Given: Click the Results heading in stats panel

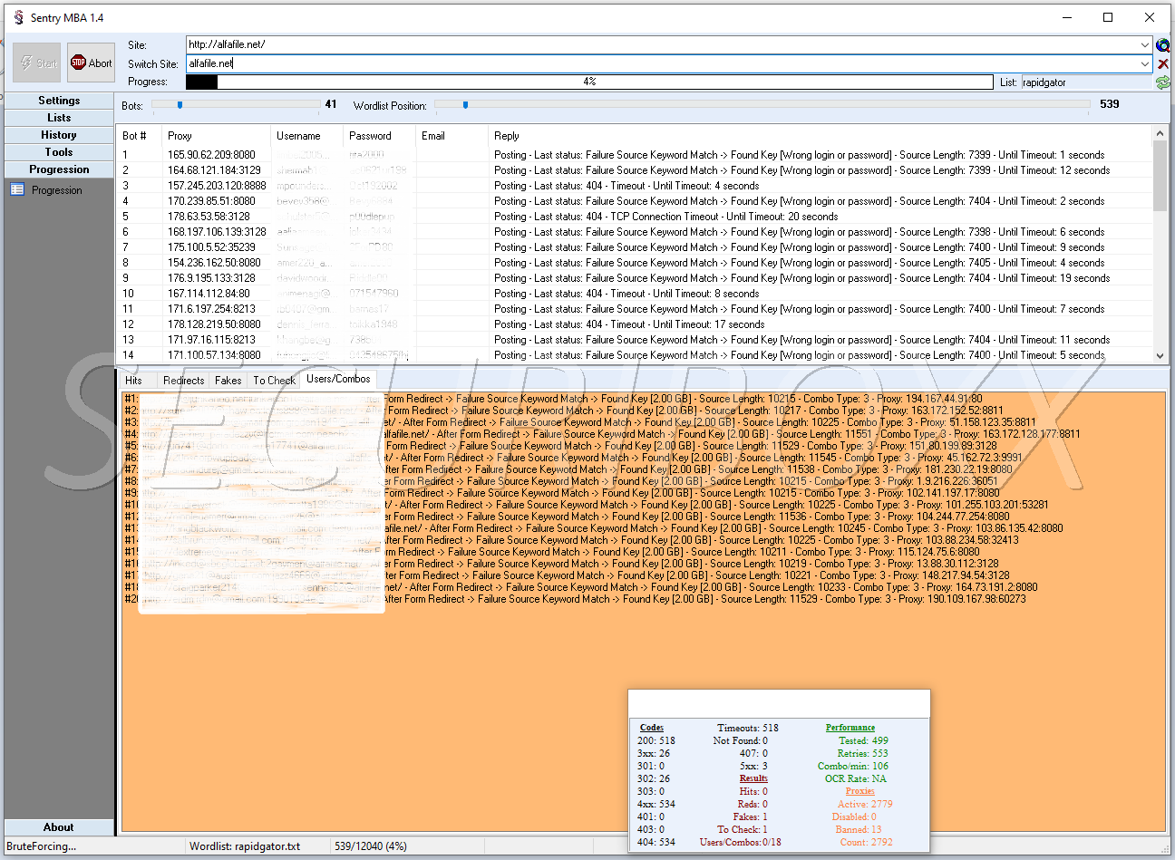Looking at the screenshot, I should [753, 778].
